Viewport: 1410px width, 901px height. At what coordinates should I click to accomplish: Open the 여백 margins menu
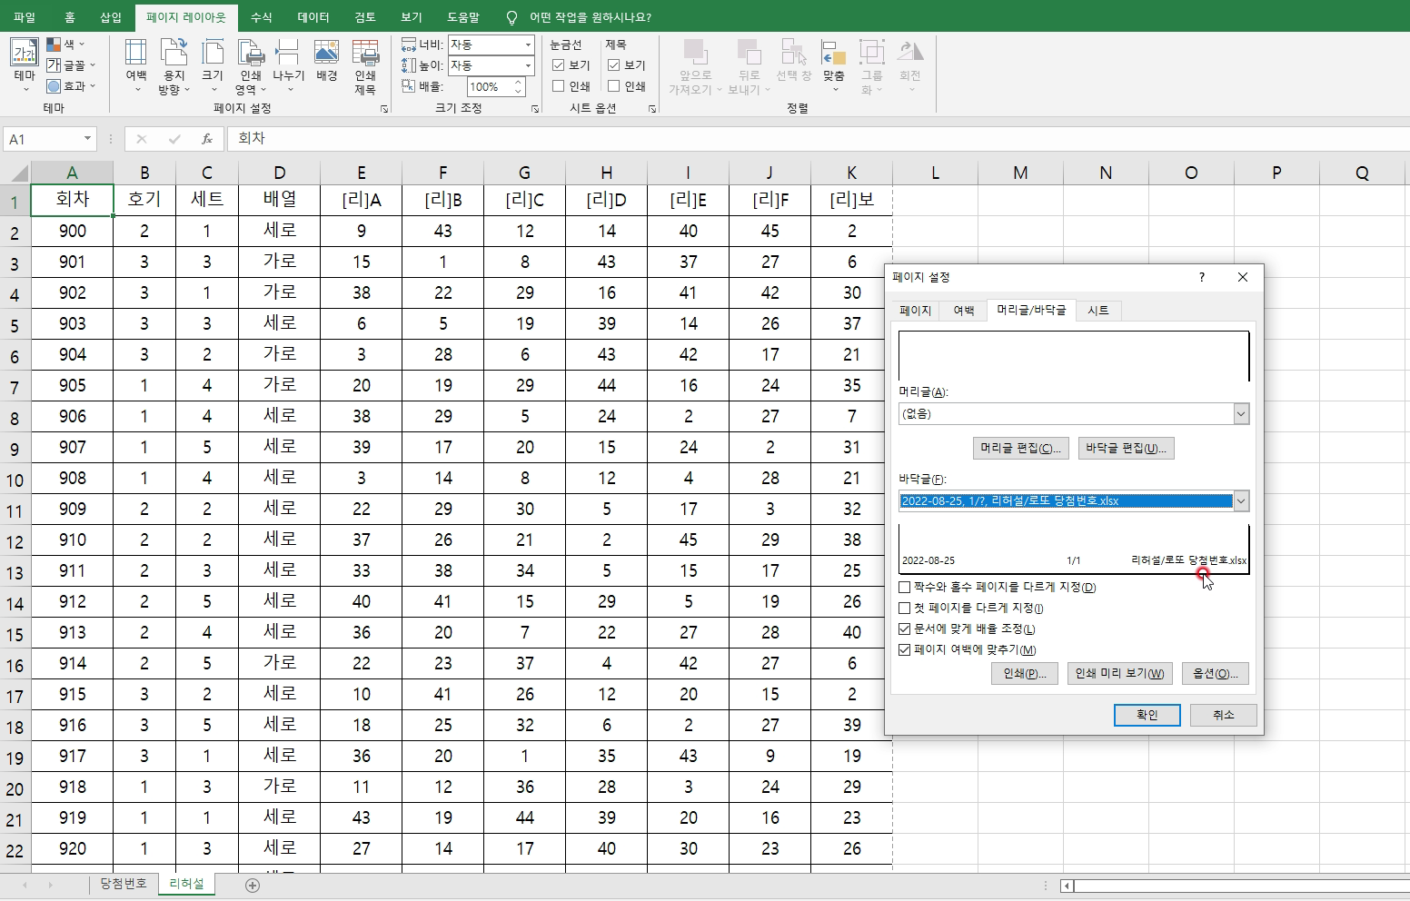[x=136, y=65]
